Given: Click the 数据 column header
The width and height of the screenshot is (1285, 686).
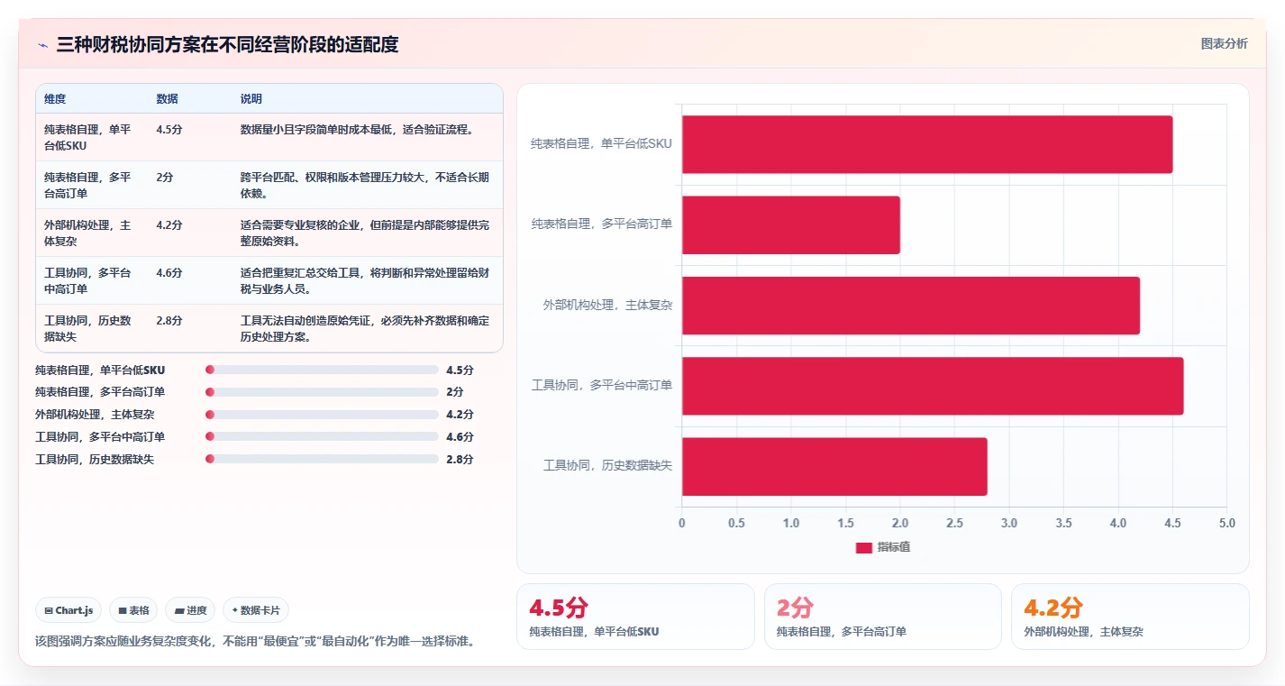Looking at the screenshot, I should pos(167,99).
